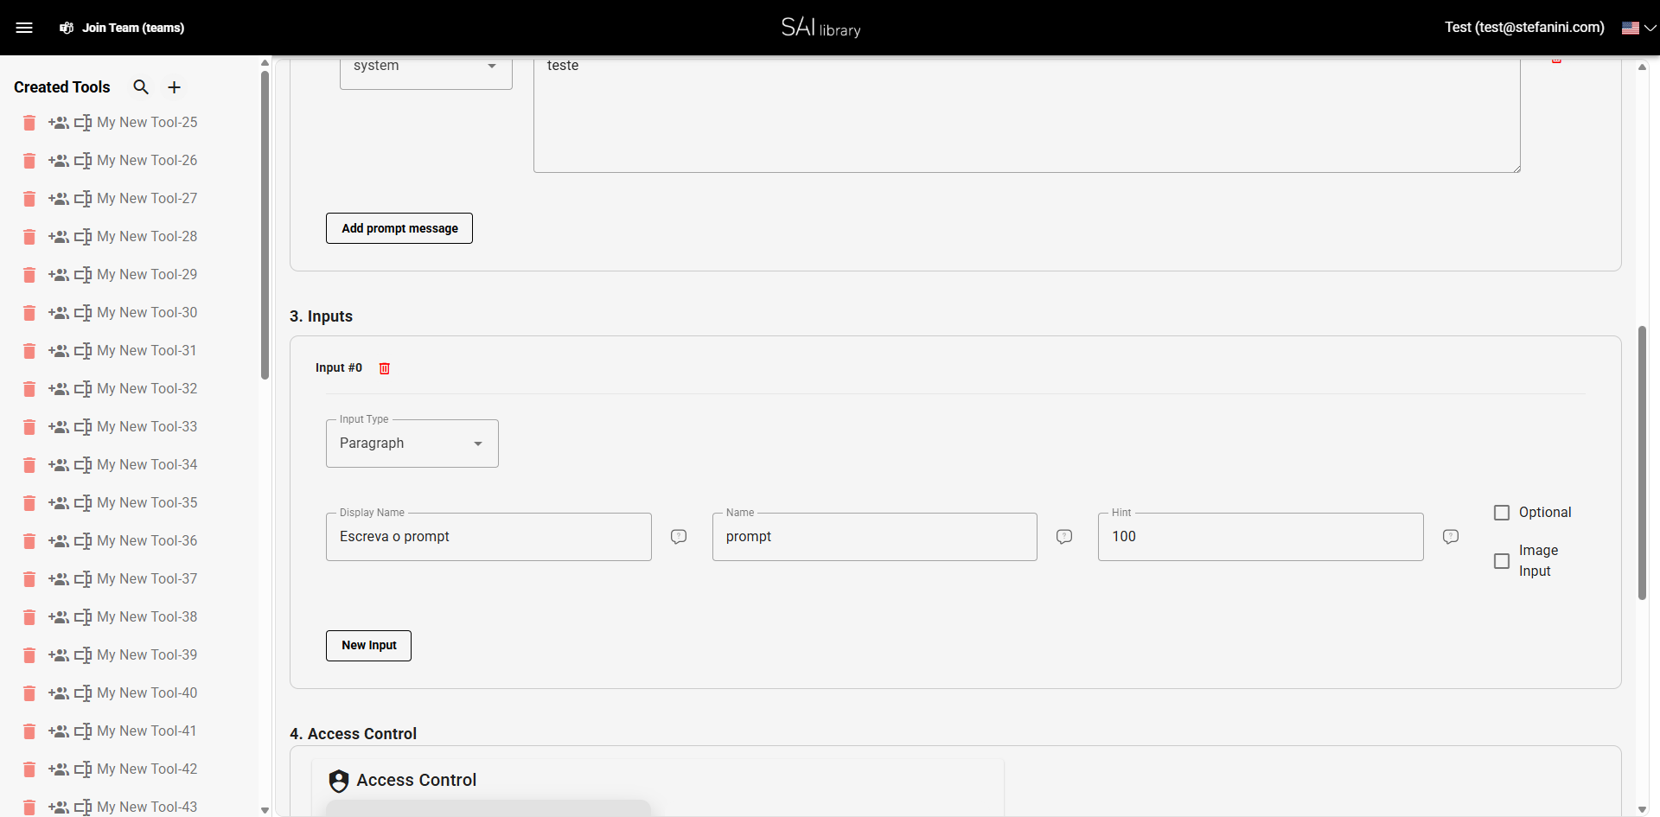Duplicate My New Tool-27 via copy icon
The height and width of the screenshot is (817, 1660).
click(x=82, y=199)
